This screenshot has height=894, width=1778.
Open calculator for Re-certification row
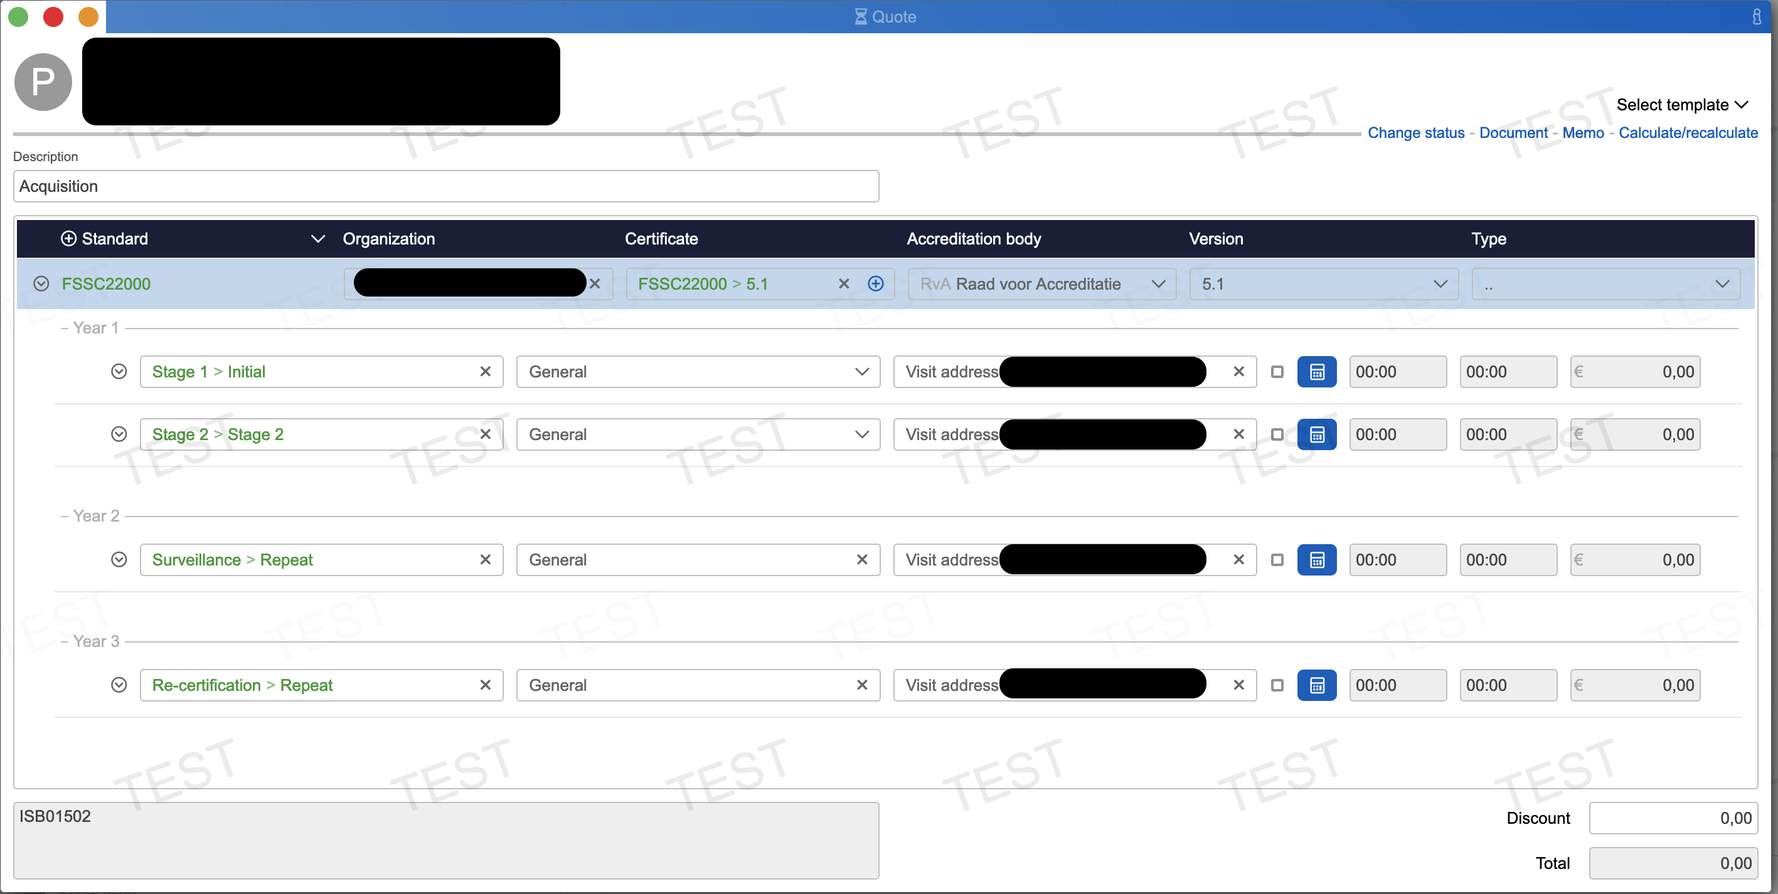[x=1316, y=685]
